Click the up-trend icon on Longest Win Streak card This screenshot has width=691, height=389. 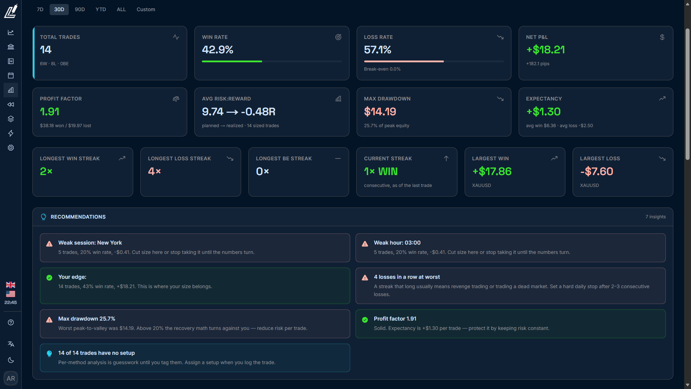coord(122,158)
